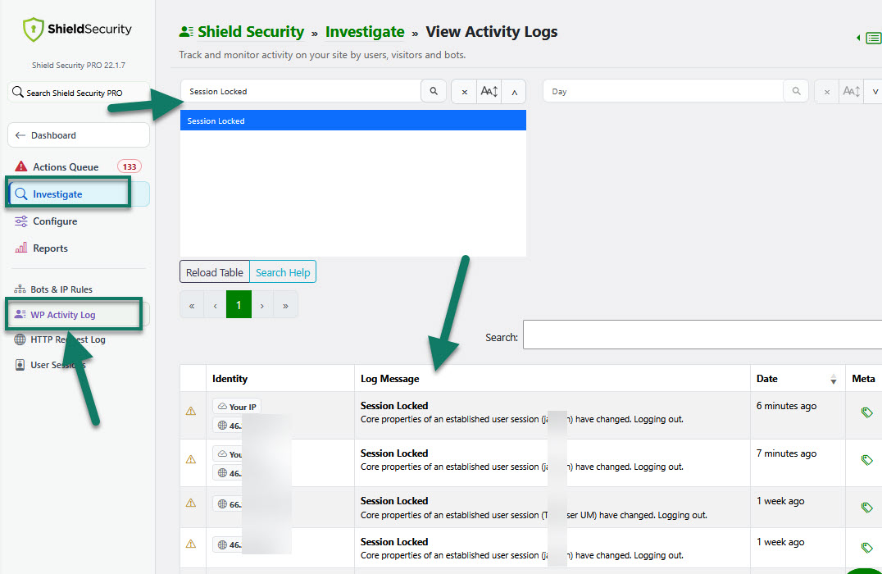This screenshot has width=882, height=574.
Task: Select page 1 in pagination
Action: [x=239, y=305]
